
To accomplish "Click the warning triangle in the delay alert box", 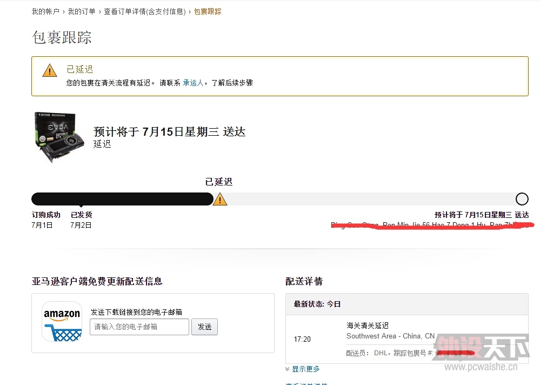I will (x=50, y=70).
